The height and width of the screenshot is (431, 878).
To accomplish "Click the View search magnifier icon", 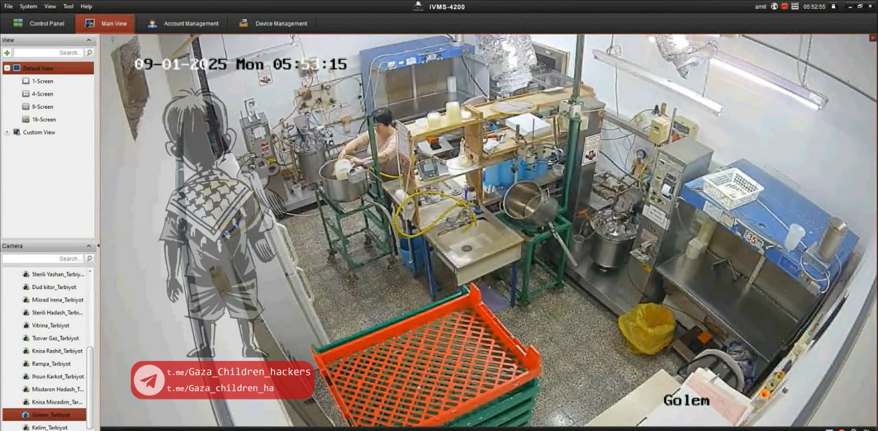I will pos(89,53).
